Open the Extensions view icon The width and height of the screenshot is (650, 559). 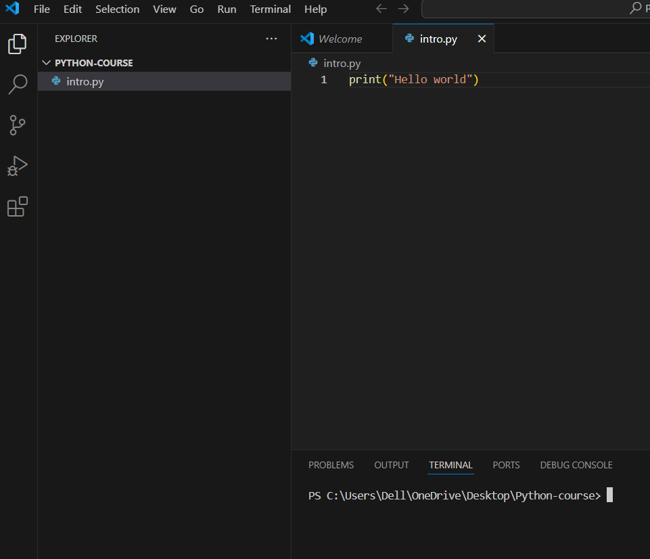coord(18,206)
